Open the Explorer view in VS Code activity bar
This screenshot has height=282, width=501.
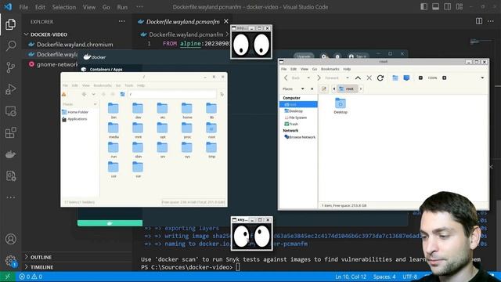[x=10, y=24]
